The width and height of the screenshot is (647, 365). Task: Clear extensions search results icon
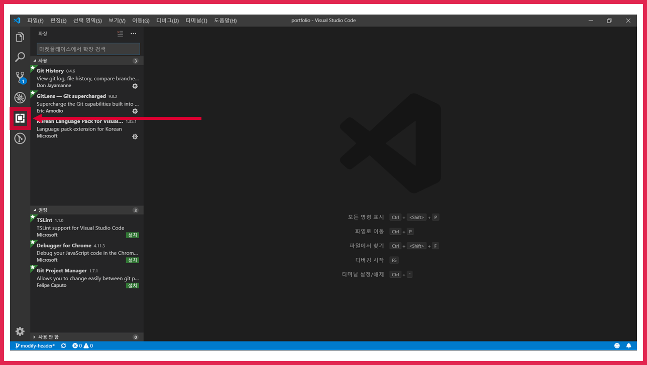tap(120, 34)
